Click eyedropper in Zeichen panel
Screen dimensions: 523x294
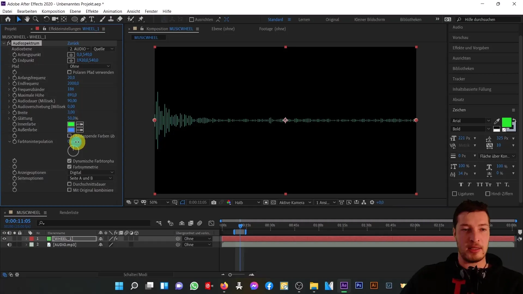pyautogui.click(x=497, y=121)
